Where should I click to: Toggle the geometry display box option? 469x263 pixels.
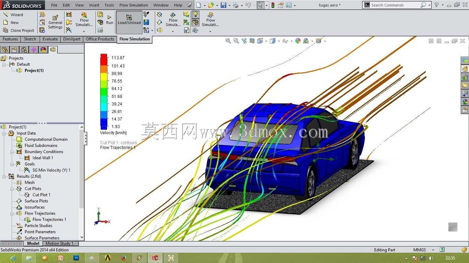tap(195, 22)
